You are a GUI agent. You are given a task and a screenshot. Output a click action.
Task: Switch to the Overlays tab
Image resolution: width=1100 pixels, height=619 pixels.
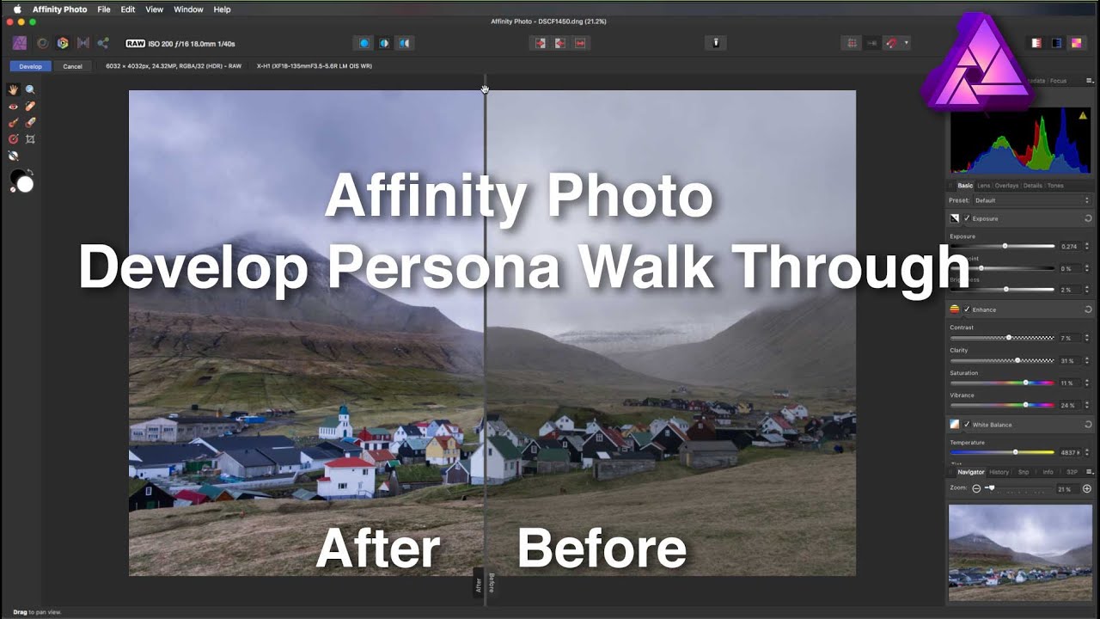point(1006,186)
